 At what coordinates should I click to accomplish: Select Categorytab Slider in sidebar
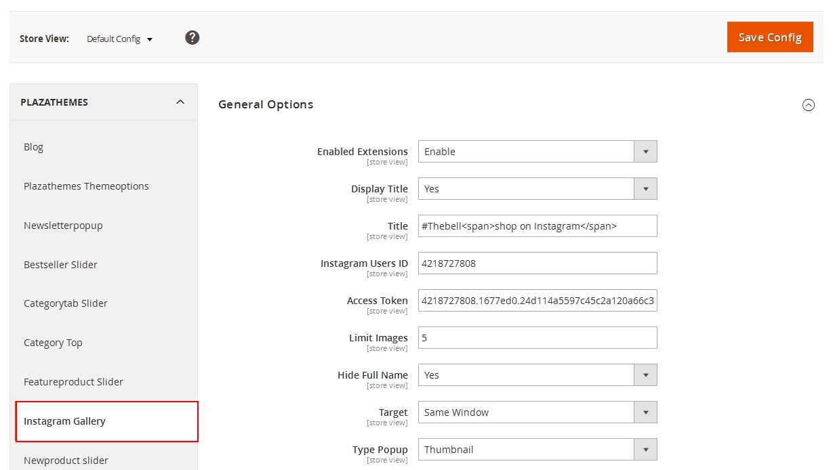pos(66,303)
